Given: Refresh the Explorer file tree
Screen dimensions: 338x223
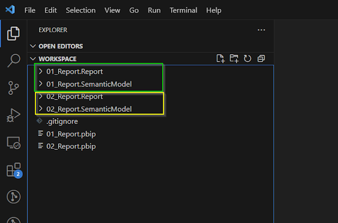Looking at the screenshot, I should (248, 59).
